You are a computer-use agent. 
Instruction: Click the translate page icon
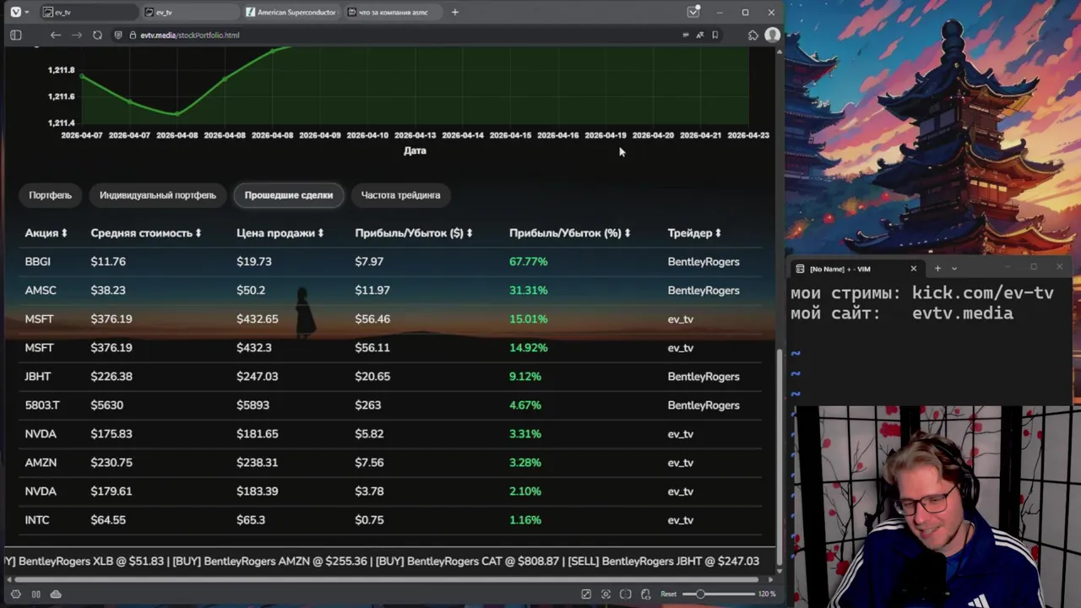pyautogui.click(x=700, y=35)
